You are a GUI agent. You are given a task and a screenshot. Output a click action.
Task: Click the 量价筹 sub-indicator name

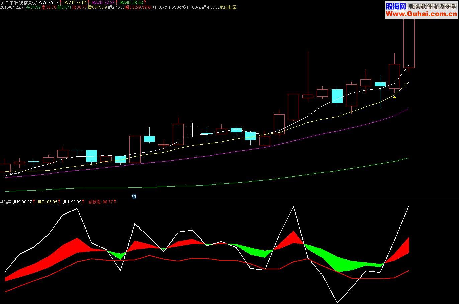coord(6,202)
